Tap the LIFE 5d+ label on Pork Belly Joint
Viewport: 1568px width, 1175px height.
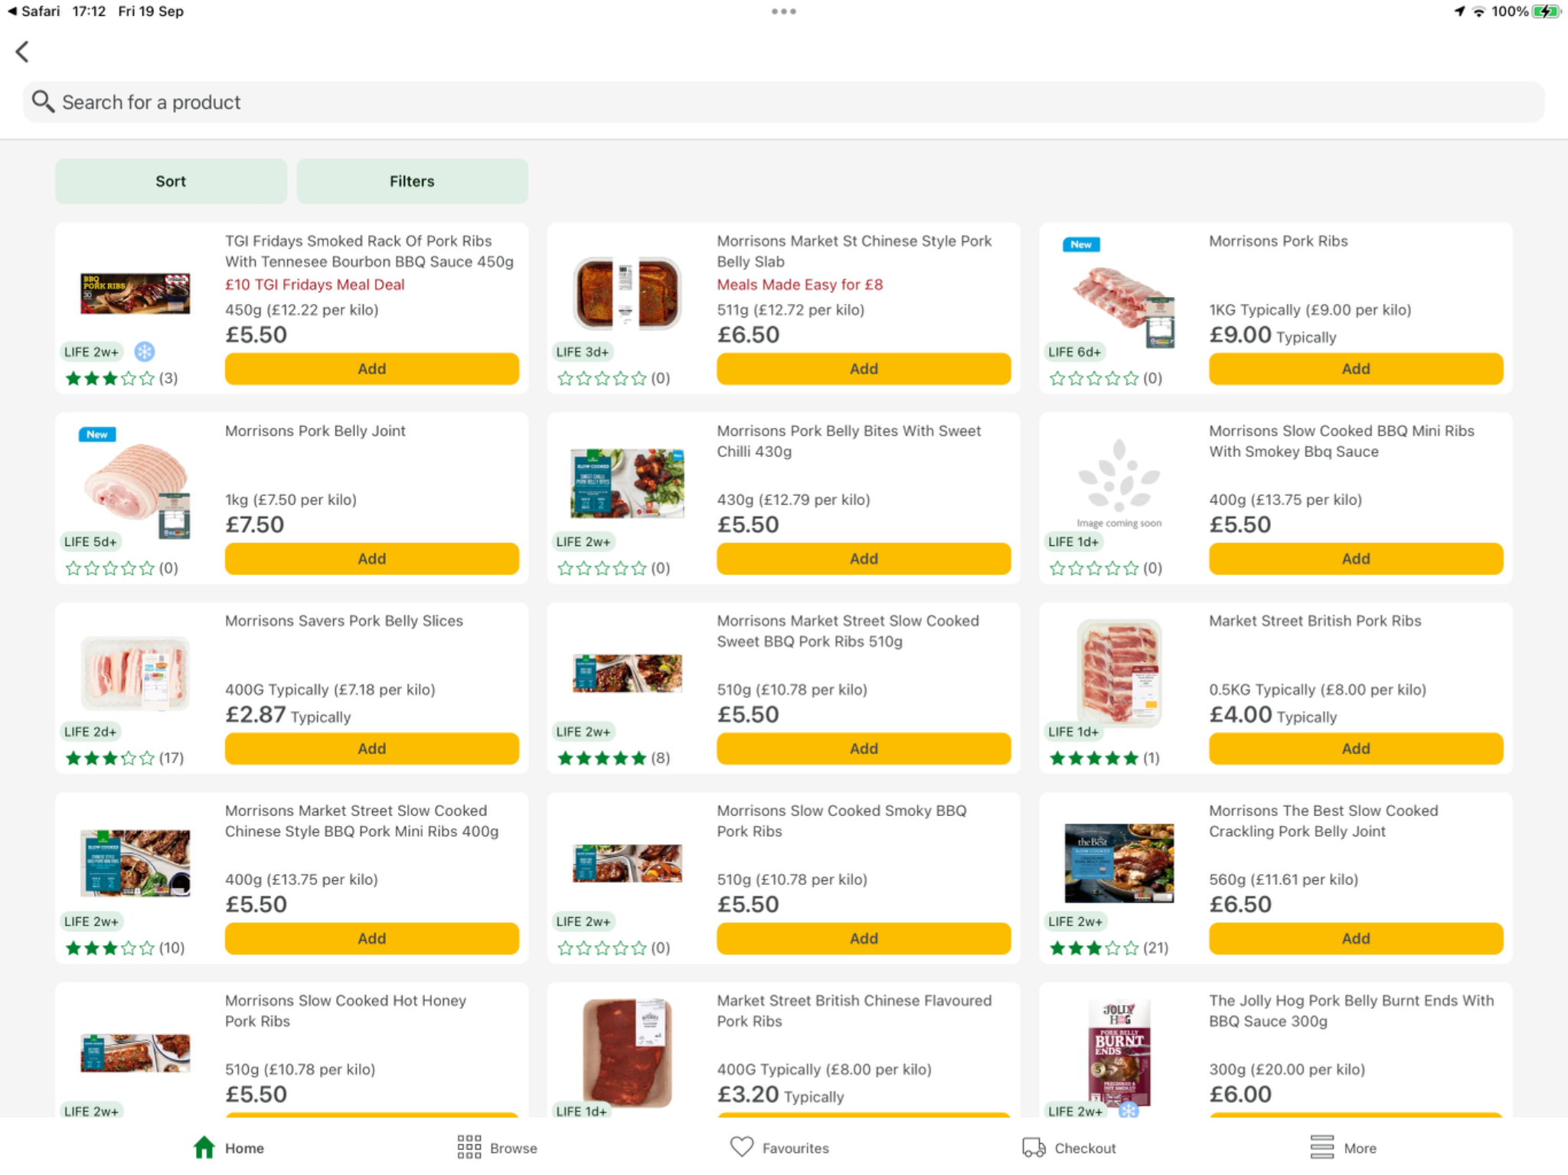point(90,542)
